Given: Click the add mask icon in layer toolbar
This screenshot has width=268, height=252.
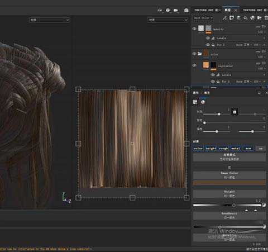Looking at the screenshot, I should 232,18.
